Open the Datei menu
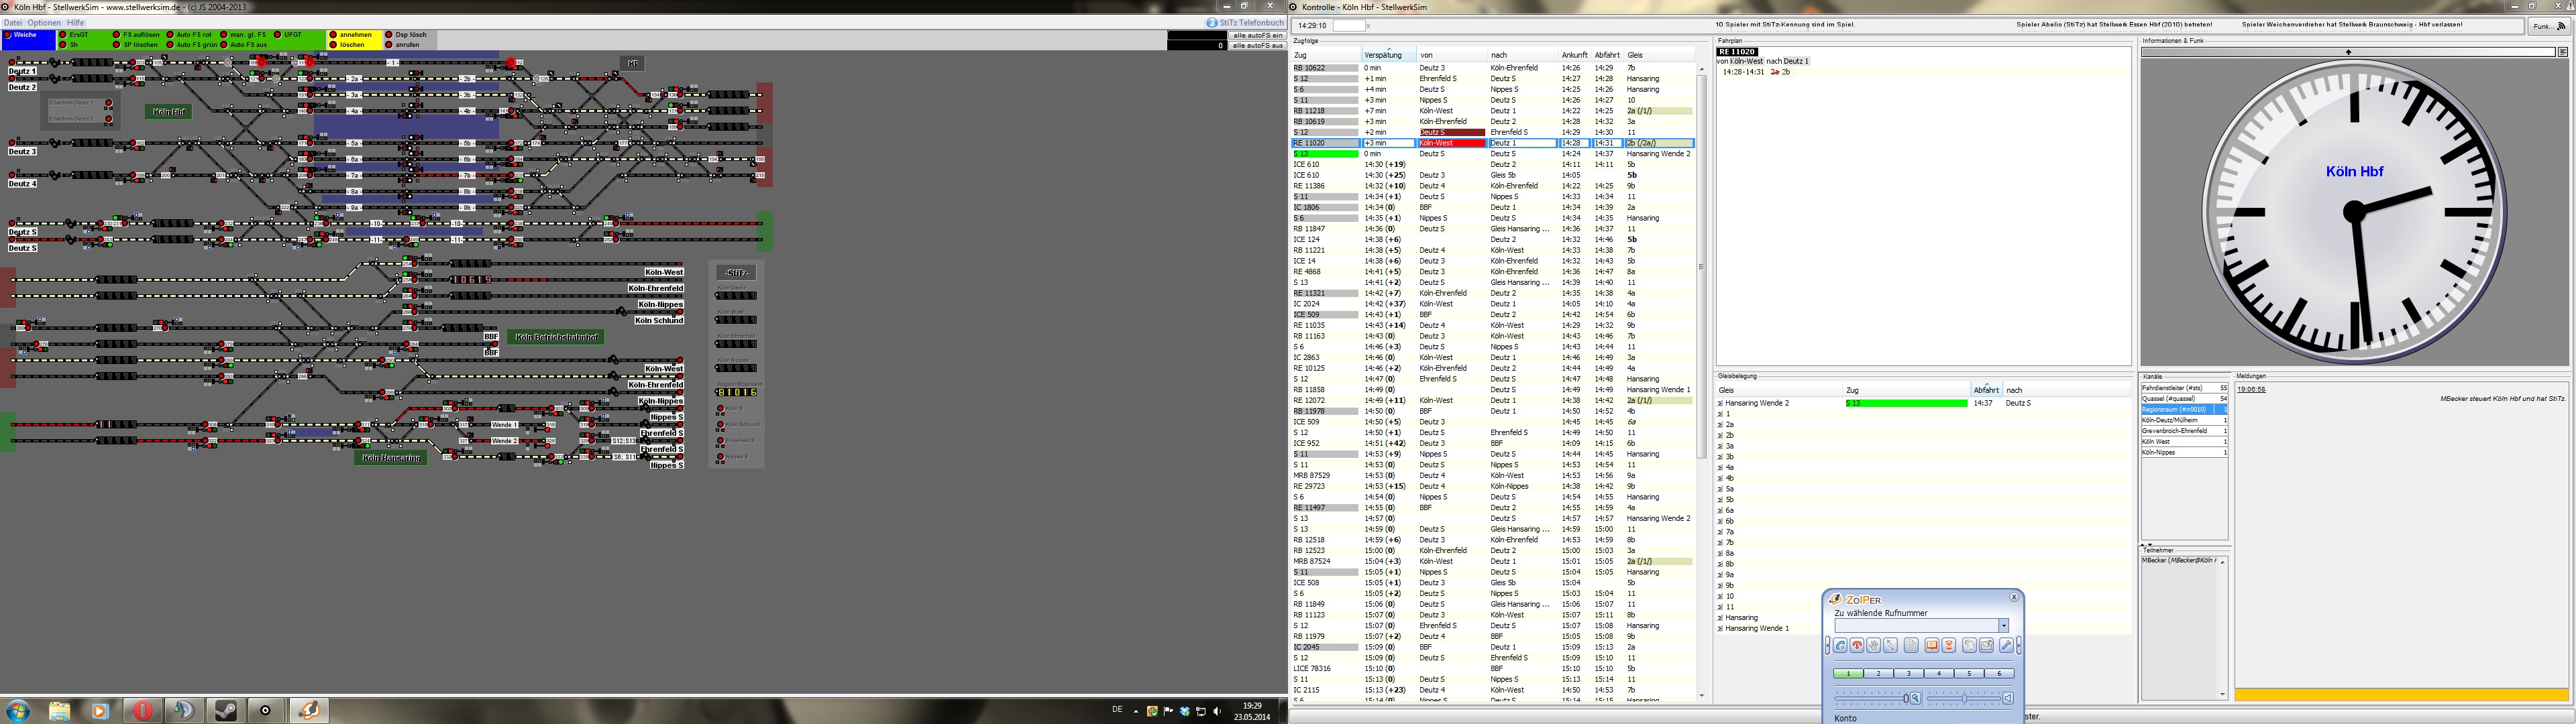This screenshot has width=2576, height=724. (13, 22)
